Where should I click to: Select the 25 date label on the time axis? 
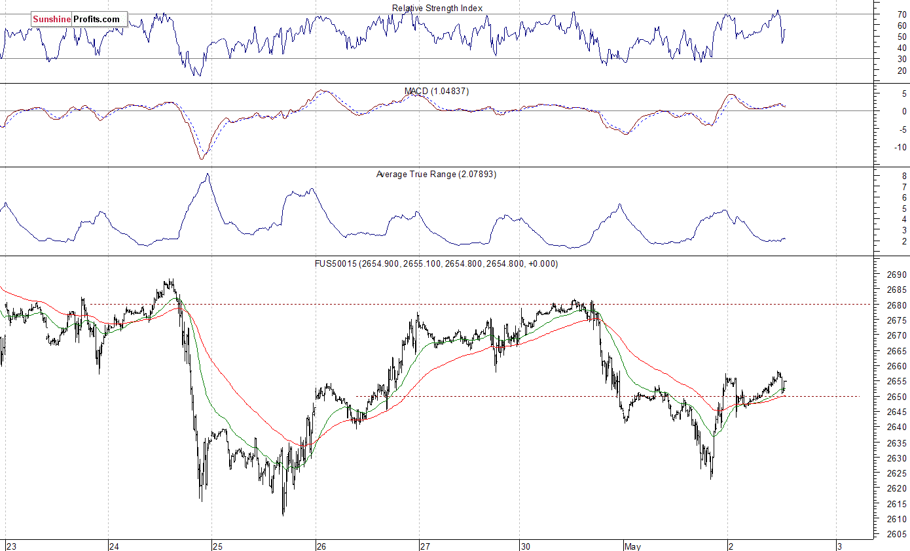pyautogui.click(x=217, y=546)
